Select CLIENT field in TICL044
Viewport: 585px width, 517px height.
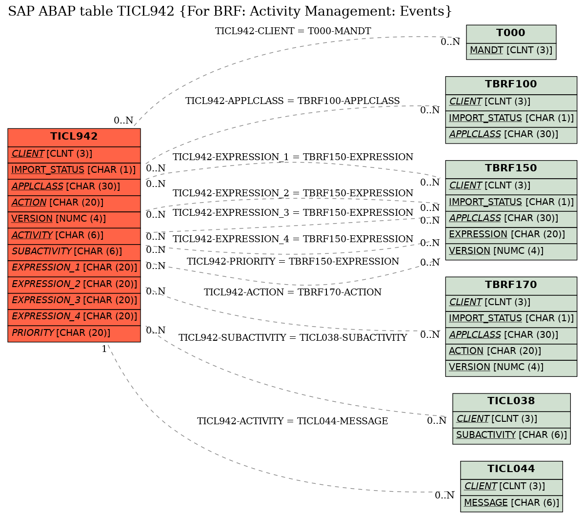(x=511, y=487)
